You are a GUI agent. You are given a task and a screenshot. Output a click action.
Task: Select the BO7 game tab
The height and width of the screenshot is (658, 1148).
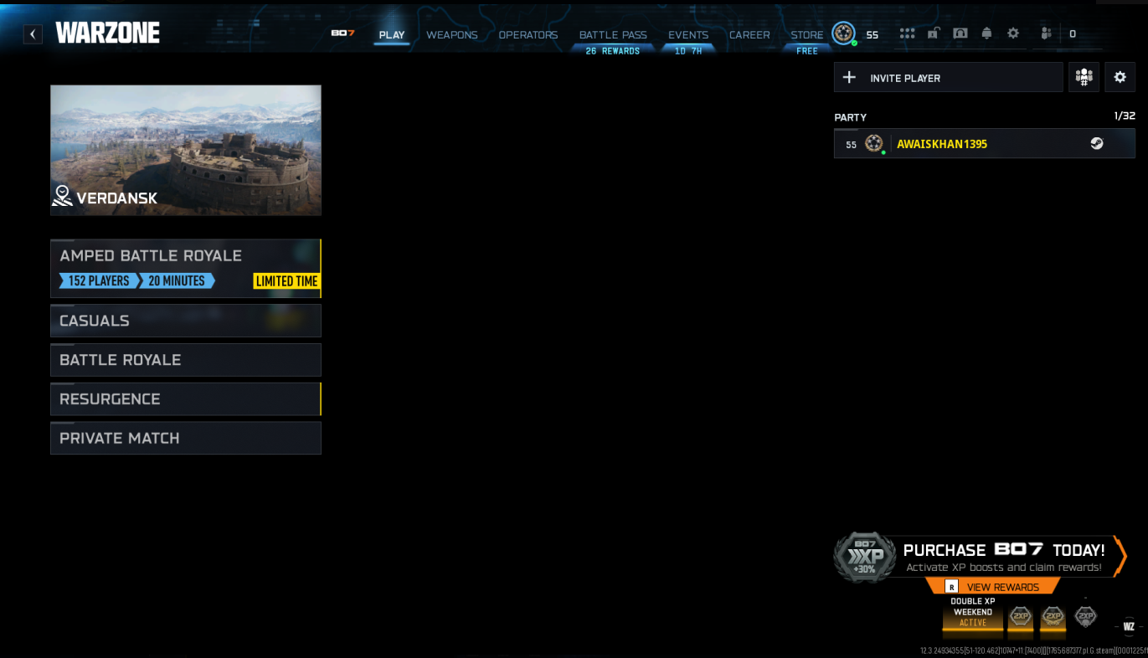click(343, 33)
